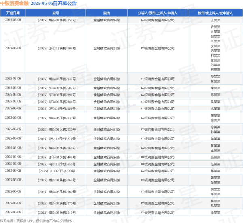243x223 pixels.
Task: Select case number 浙0802民初2884号
Action: pyautogui.click(x=57, y=102)
